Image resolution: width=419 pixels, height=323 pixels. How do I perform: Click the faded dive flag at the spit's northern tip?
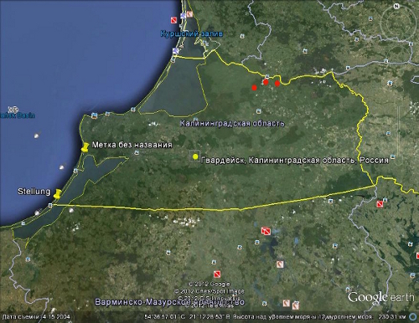[x=190, y=14]
